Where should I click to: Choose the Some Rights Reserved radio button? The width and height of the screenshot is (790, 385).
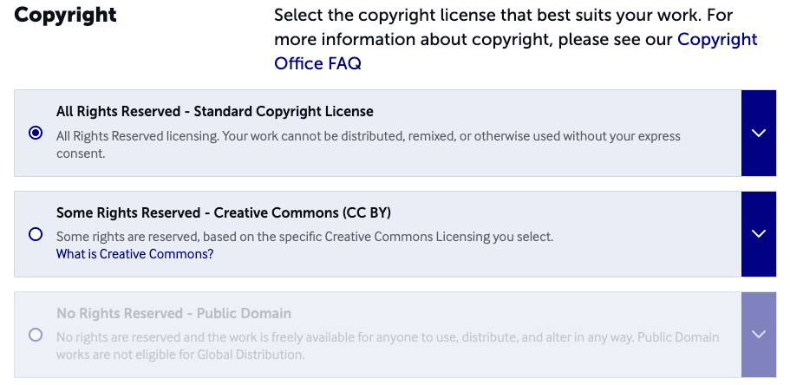(36, 234)
